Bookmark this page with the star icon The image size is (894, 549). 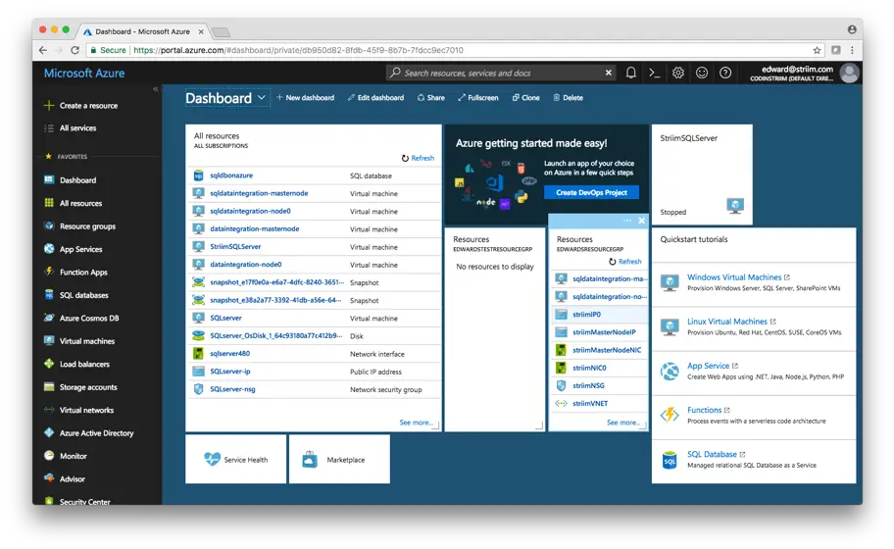(817, 50)
